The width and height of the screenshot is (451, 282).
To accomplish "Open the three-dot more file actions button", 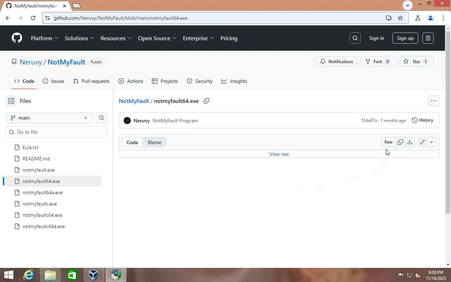I will point(434,101).
